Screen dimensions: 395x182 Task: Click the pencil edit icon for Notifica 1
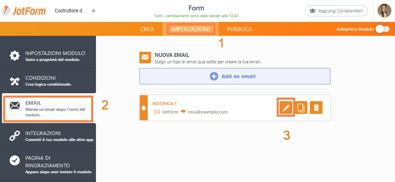[286, 108]
